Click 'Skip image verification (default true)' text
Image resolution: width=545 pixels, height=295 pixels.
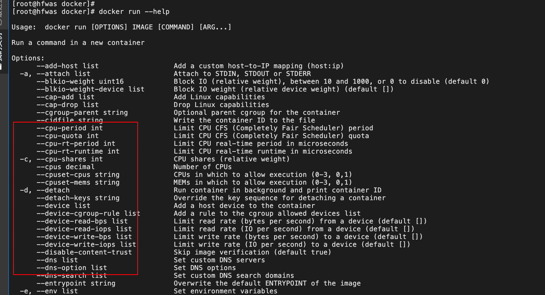point(252,252)
